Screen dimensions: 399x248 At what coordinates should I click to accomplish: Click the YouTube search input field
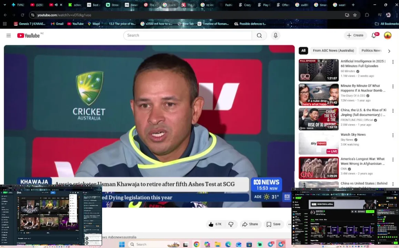pos(188,35)
